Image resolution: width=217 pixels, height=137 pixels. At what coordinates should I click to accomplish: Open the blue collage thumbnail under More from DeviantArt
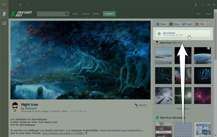click(203, 129)
